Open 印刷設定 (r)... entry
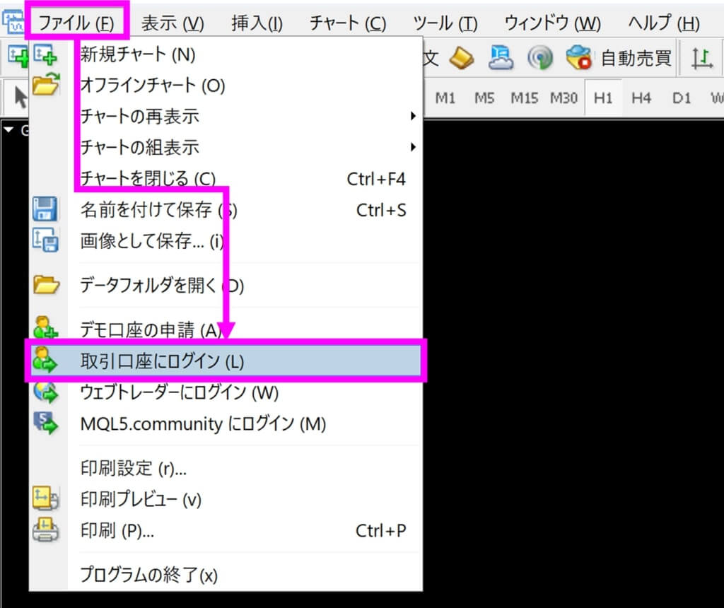The width and height of the screenshot is (724, 608). (x=226, y=468)
